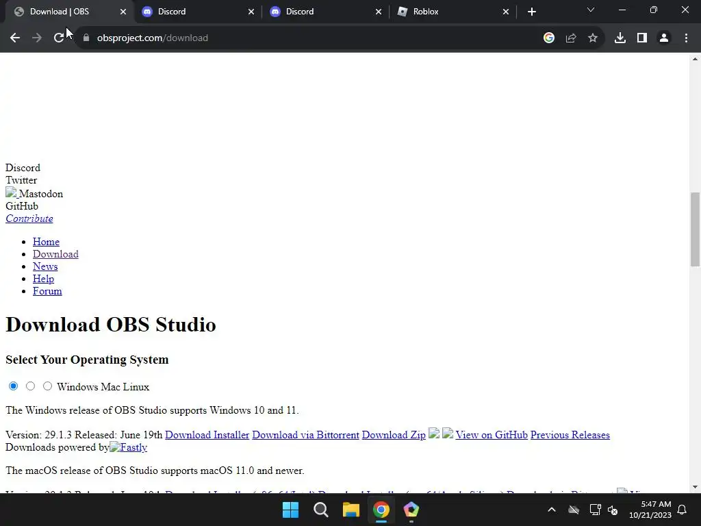The image size is (701, 526).
Task: Select the Mac operating system radio button
Action: pos(30,386)
